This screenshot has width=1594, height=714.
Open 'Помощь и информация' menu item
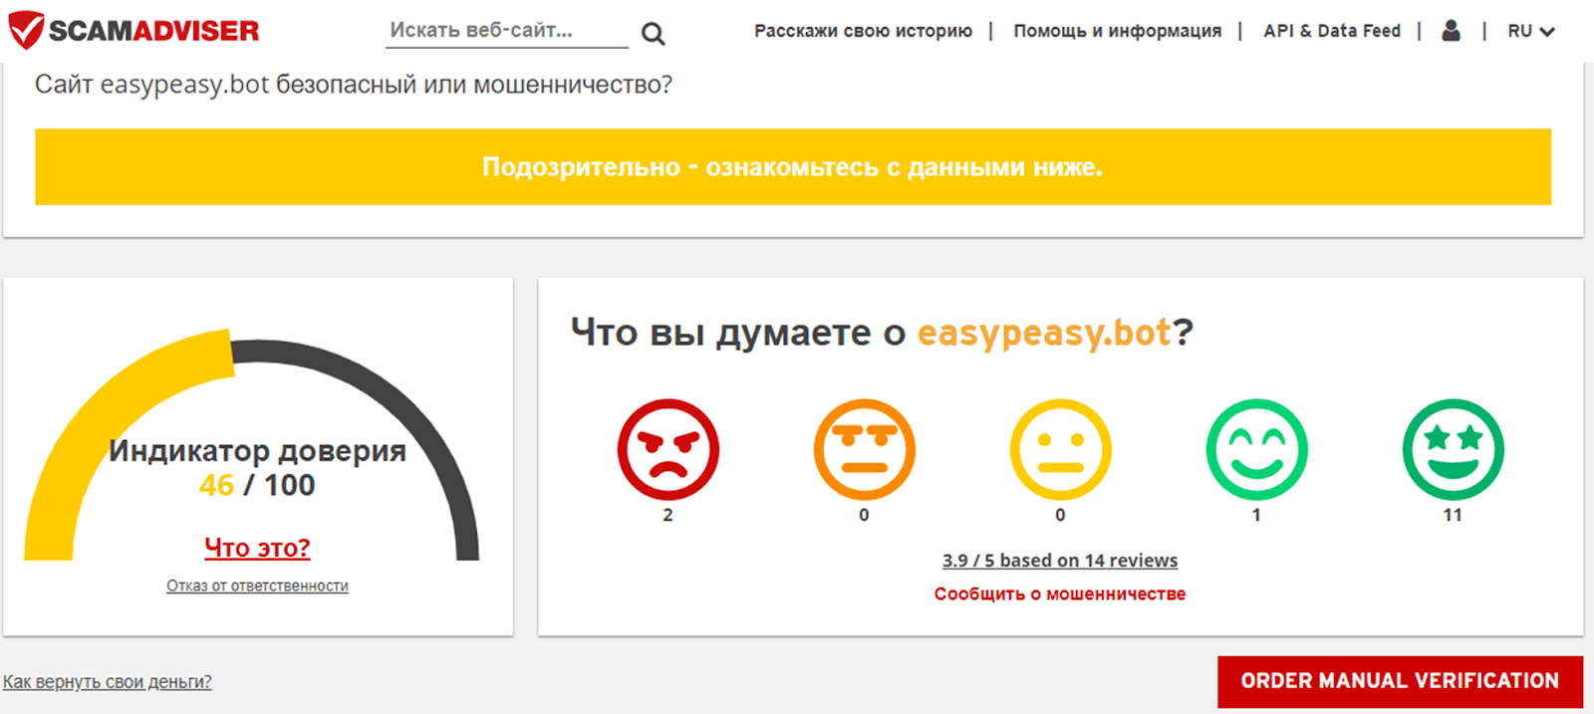tap(1117, 31)
